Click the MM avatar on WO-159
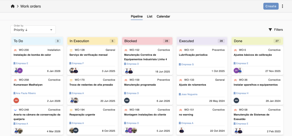This screenshot has height=136, width=292. (x=127, y=100)
